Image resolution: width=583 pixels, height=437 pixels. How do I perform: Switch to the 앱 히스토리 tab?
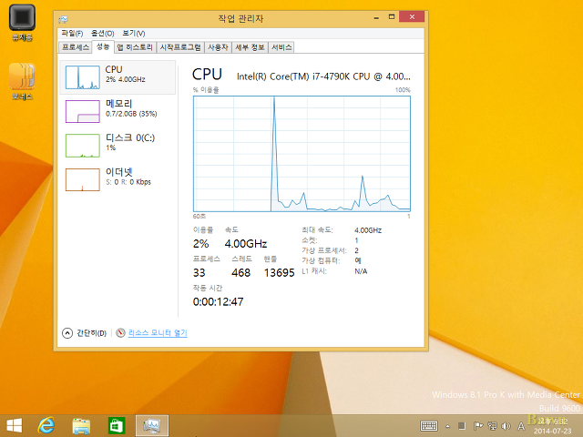coord(135,47)
